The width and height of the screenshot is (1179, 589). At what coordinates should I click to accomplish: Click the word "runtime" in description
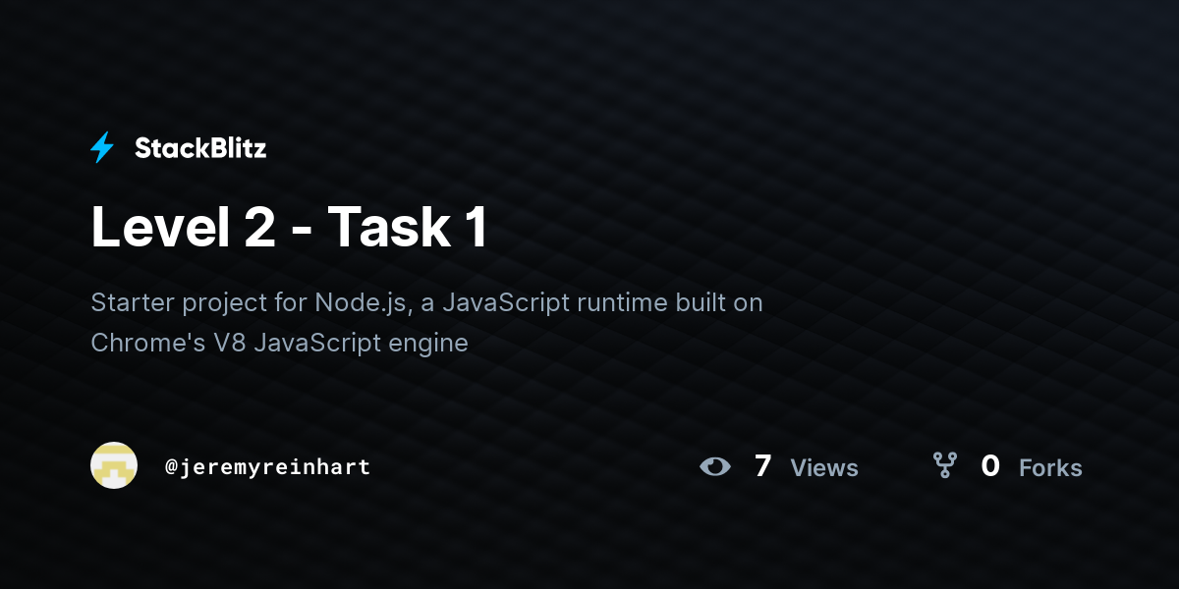622,303
